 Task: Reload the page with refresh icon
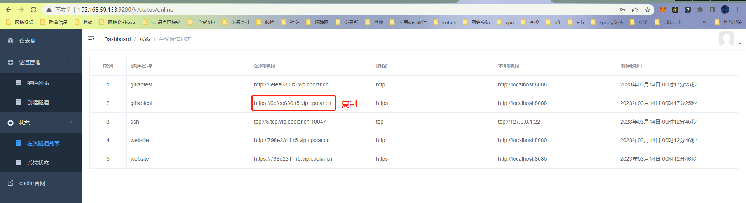33,10
